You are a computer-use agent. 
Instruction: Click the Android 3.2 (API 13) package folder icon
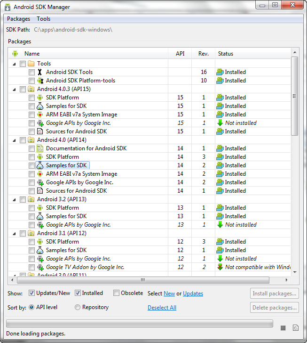31,199
